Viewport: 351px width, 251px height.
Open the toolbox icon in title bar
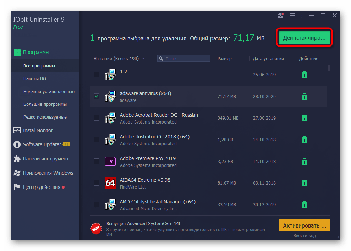tap(280, 16)
